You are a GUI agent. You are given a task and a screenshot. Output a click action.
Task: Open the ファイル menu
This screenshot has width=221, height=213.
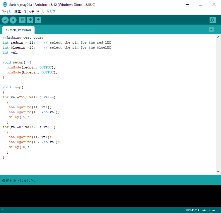point(6,12)
